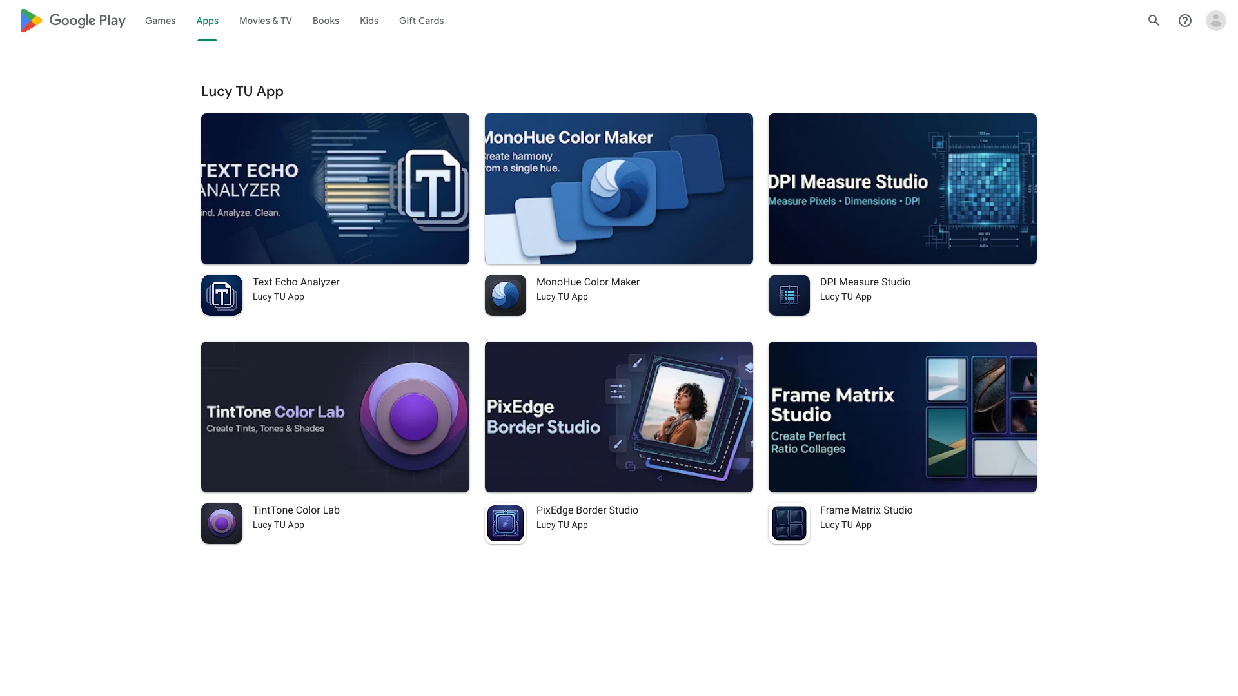The width and height of the screenshot is (1238, 696).
Task: Click Lucy TU App under DPI Measure Studio
Action: click(846, 297)
